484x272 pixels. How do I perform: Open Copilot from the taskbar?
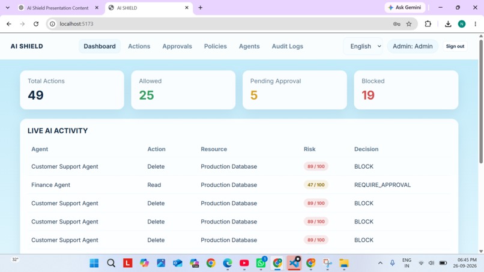point(145,263)
